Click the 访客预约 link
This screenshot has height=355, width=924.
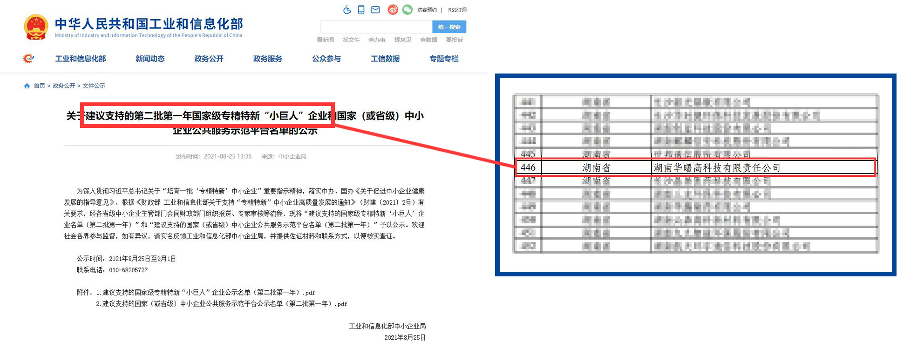click(427, 10)
